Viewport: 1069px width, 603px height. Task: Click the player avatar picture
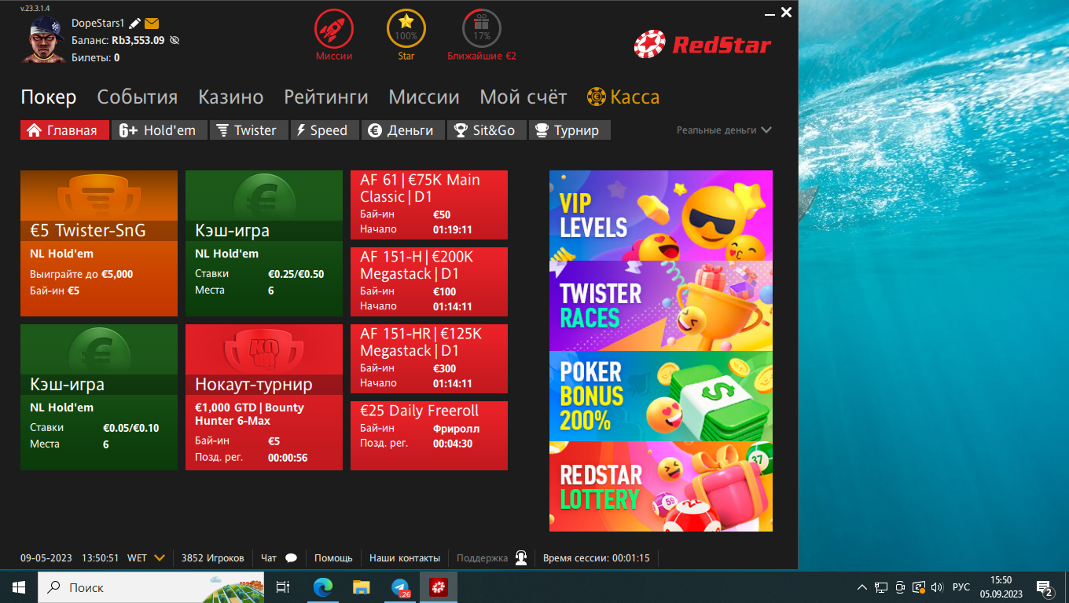tap(46, 39)
